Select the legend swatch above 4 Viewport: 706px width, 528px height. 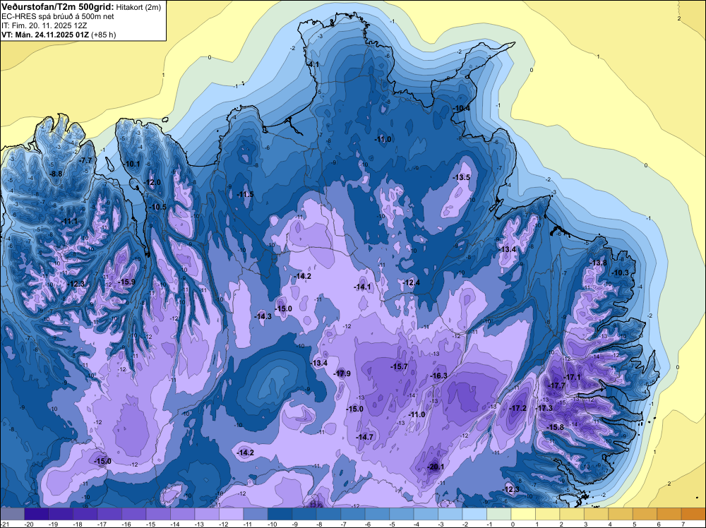click(x=620, y=514)
